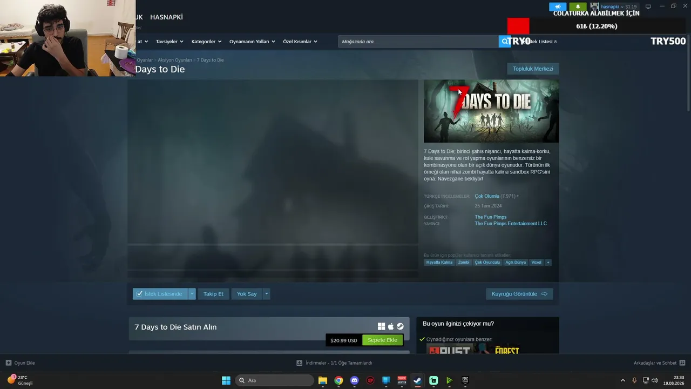This screenshot has height=389, width=691.
Task: Open Topluluk Merkezi community hub
Action: coord(533,69)
